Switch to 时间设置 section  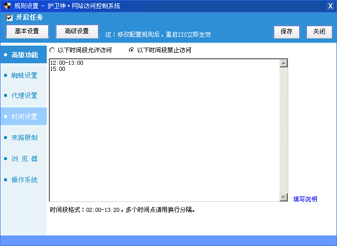click(24, 116)
